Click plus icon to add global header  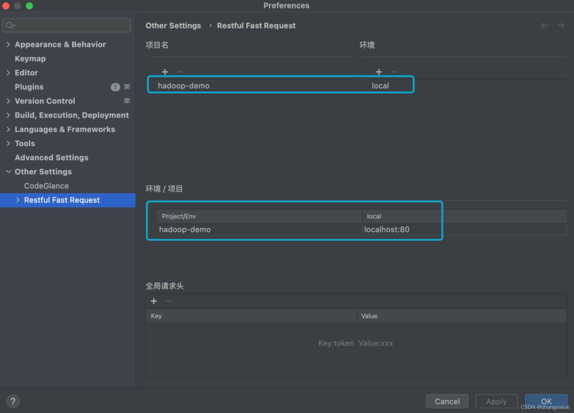[x=154, y=301]
